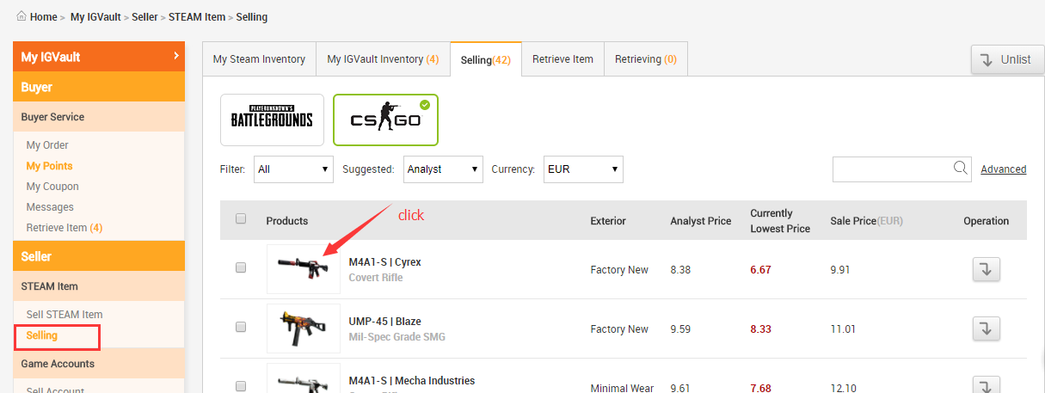The image size is (1045, 393).
Task: Unlist the UMP-45 Blaze via arrow icon
Action: [987, 329]
